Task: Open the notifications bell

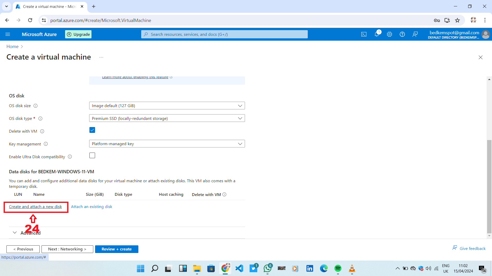Action: point(377,34)
